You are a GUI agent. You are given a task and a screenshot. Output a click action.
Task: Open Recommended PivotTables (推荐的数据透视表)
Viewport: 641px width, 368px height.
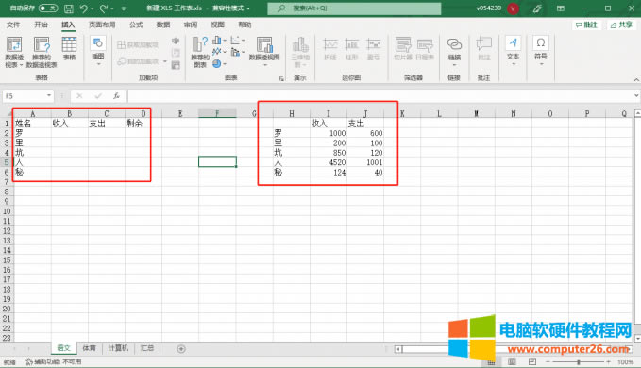click(42, 52)
